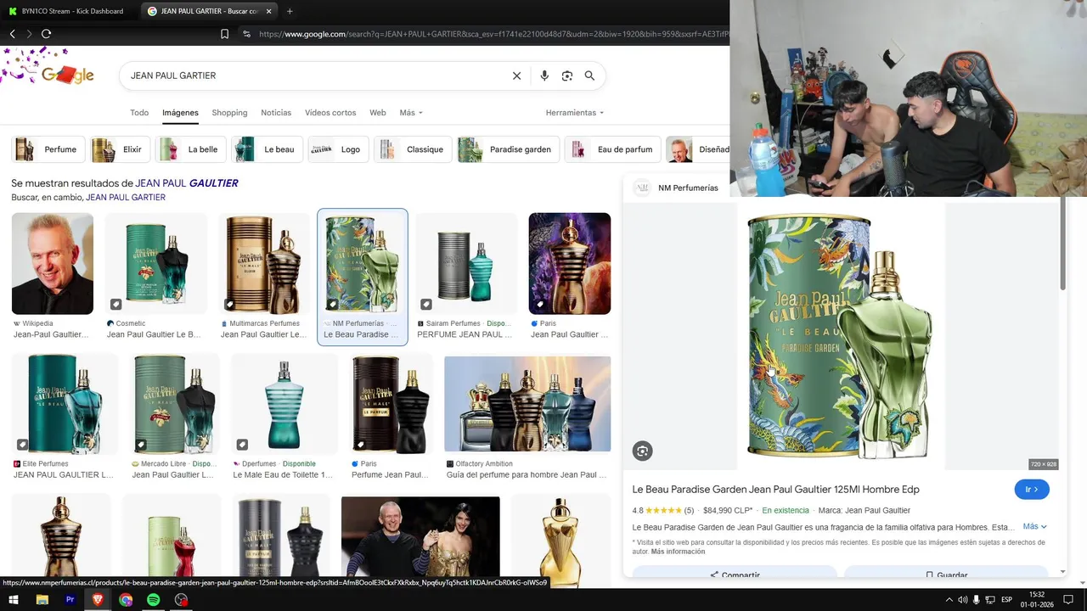The image size is (1087, 611).
Task: Expand the Herramientas dropdown
Action: tap(575, 113)
